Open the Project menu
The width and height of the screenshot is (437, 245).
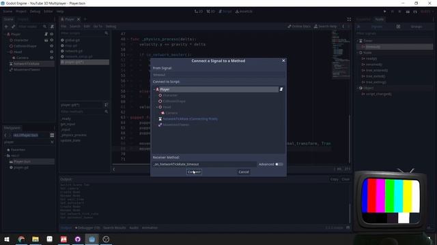[21, 12]
